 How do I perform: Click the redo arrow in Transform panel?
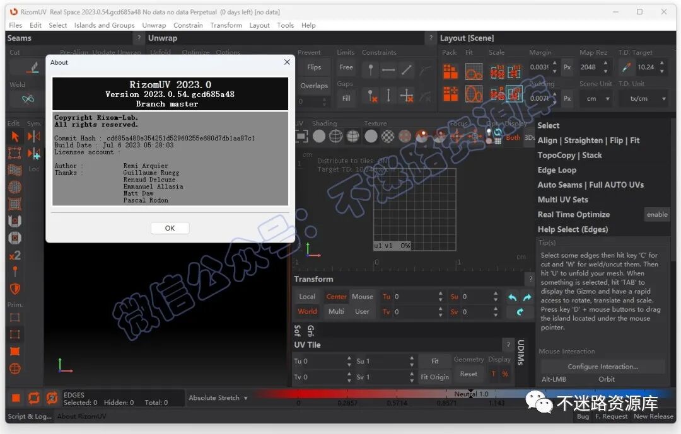point(527,297)
